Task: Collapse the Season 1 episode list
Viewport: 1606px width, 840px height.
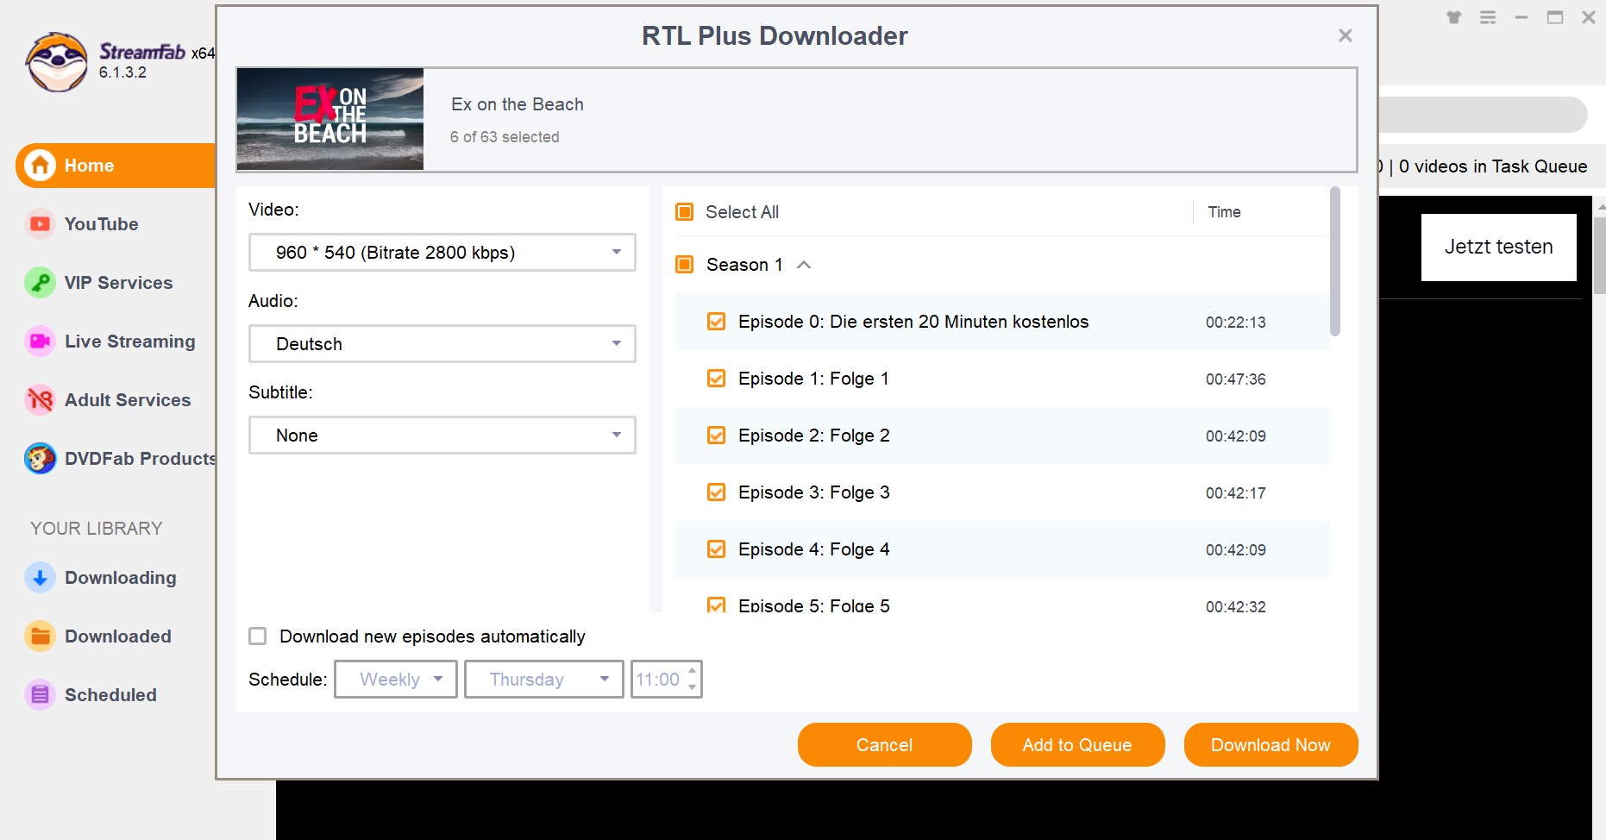Action: point(804,265)
